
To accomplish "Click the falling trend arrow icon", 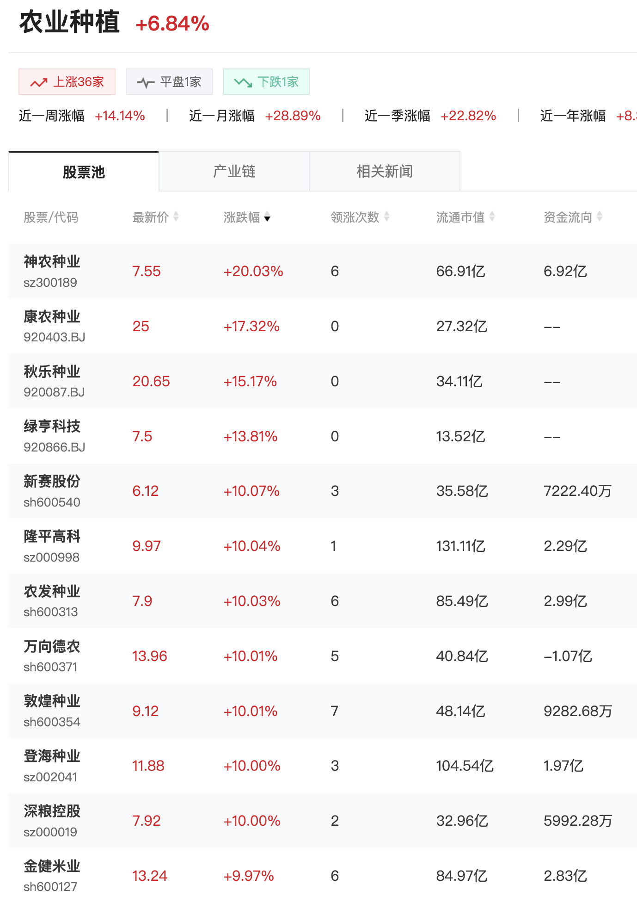I will (243, 82).
